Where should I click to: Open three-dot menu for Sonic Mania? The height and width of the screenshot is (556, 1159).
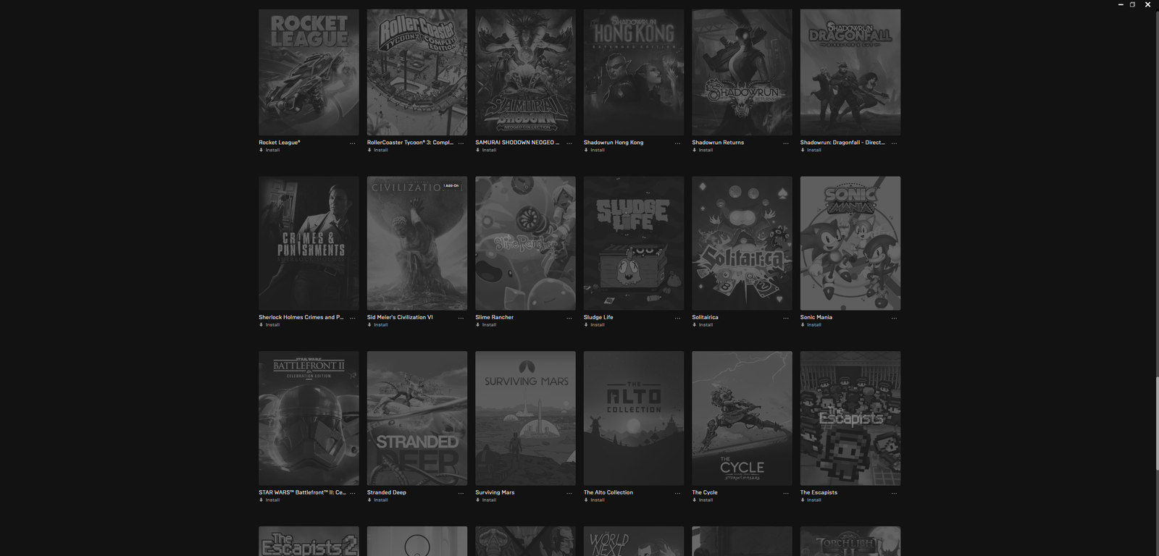point(894,318)
